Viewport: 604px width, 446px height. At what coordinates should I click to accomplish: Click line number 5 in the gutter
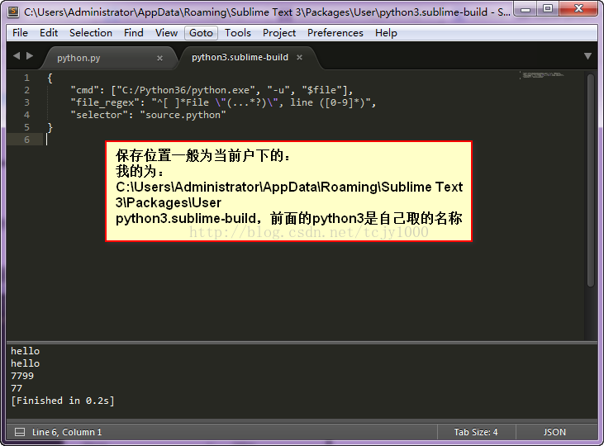click(x=26, y=127)
